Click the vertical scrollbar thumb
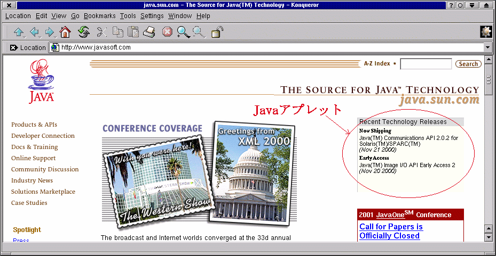Screen dimensions: 496x256 pyautogui.click(x=488, y=79)
